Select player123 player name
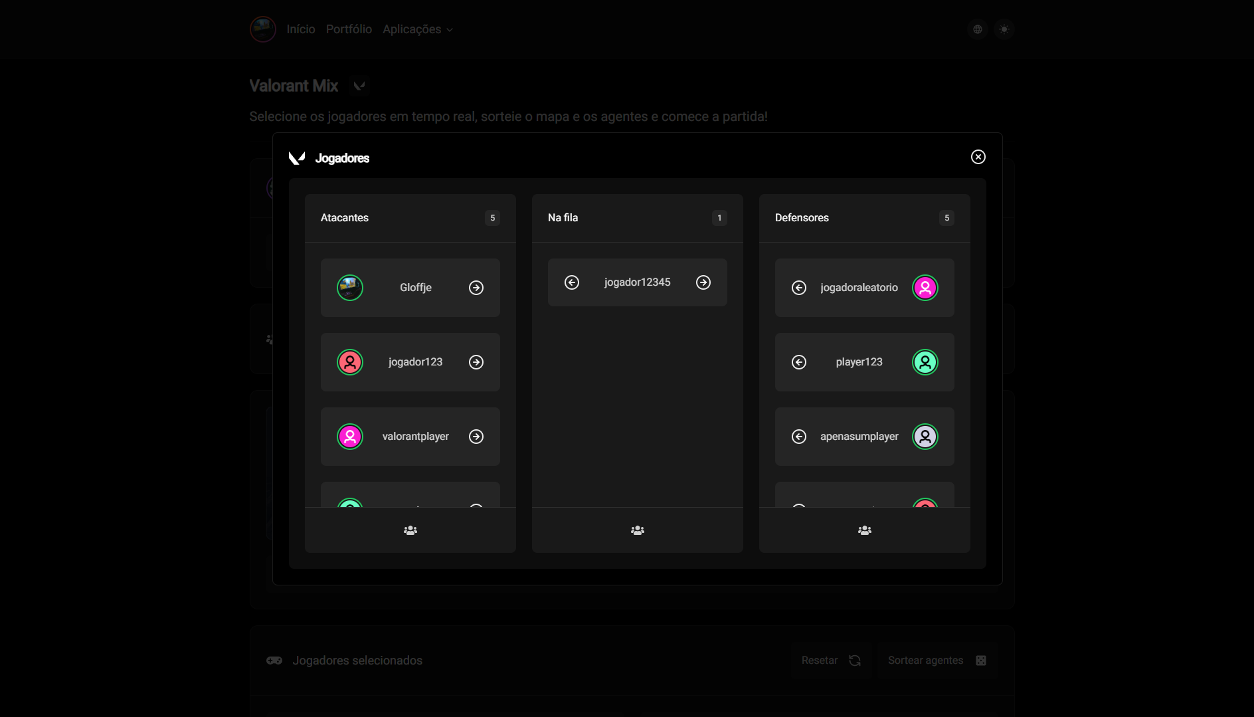Viewport: 1254px width, 717px height. coord(859,362)
